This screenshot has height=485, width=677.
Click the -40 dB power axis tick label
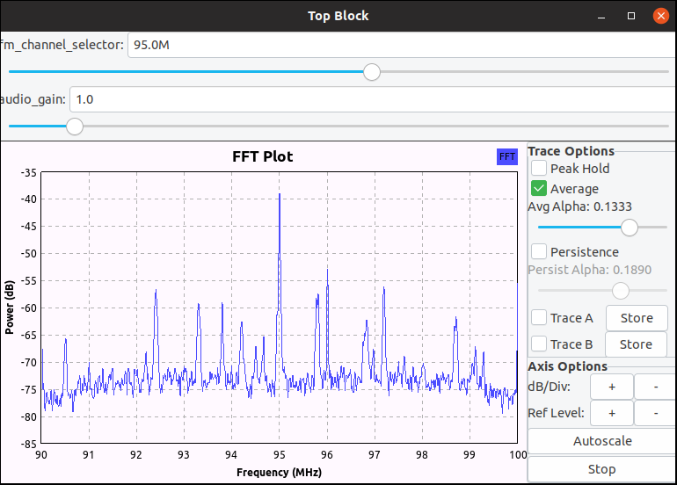pyautogui.click(x=28, y=199)
